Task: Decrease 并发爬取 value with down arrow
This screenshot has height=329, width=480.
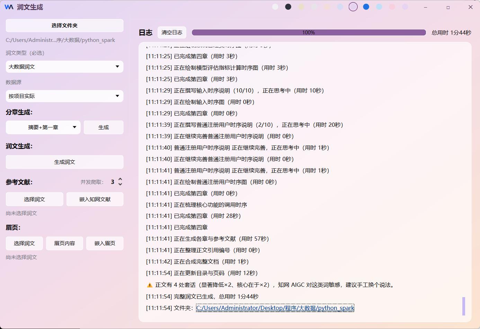Action: 120,184
